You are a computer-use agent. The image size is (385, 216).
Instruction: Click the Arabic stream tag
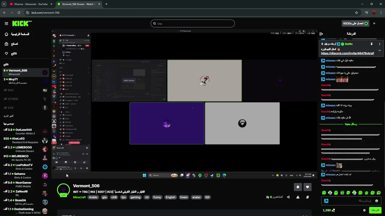tap(93, 197)
